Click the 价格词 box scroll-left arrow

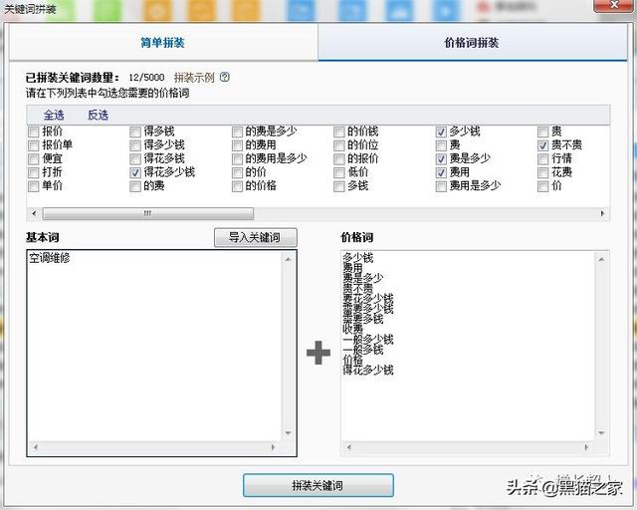[x=349, y=447]
